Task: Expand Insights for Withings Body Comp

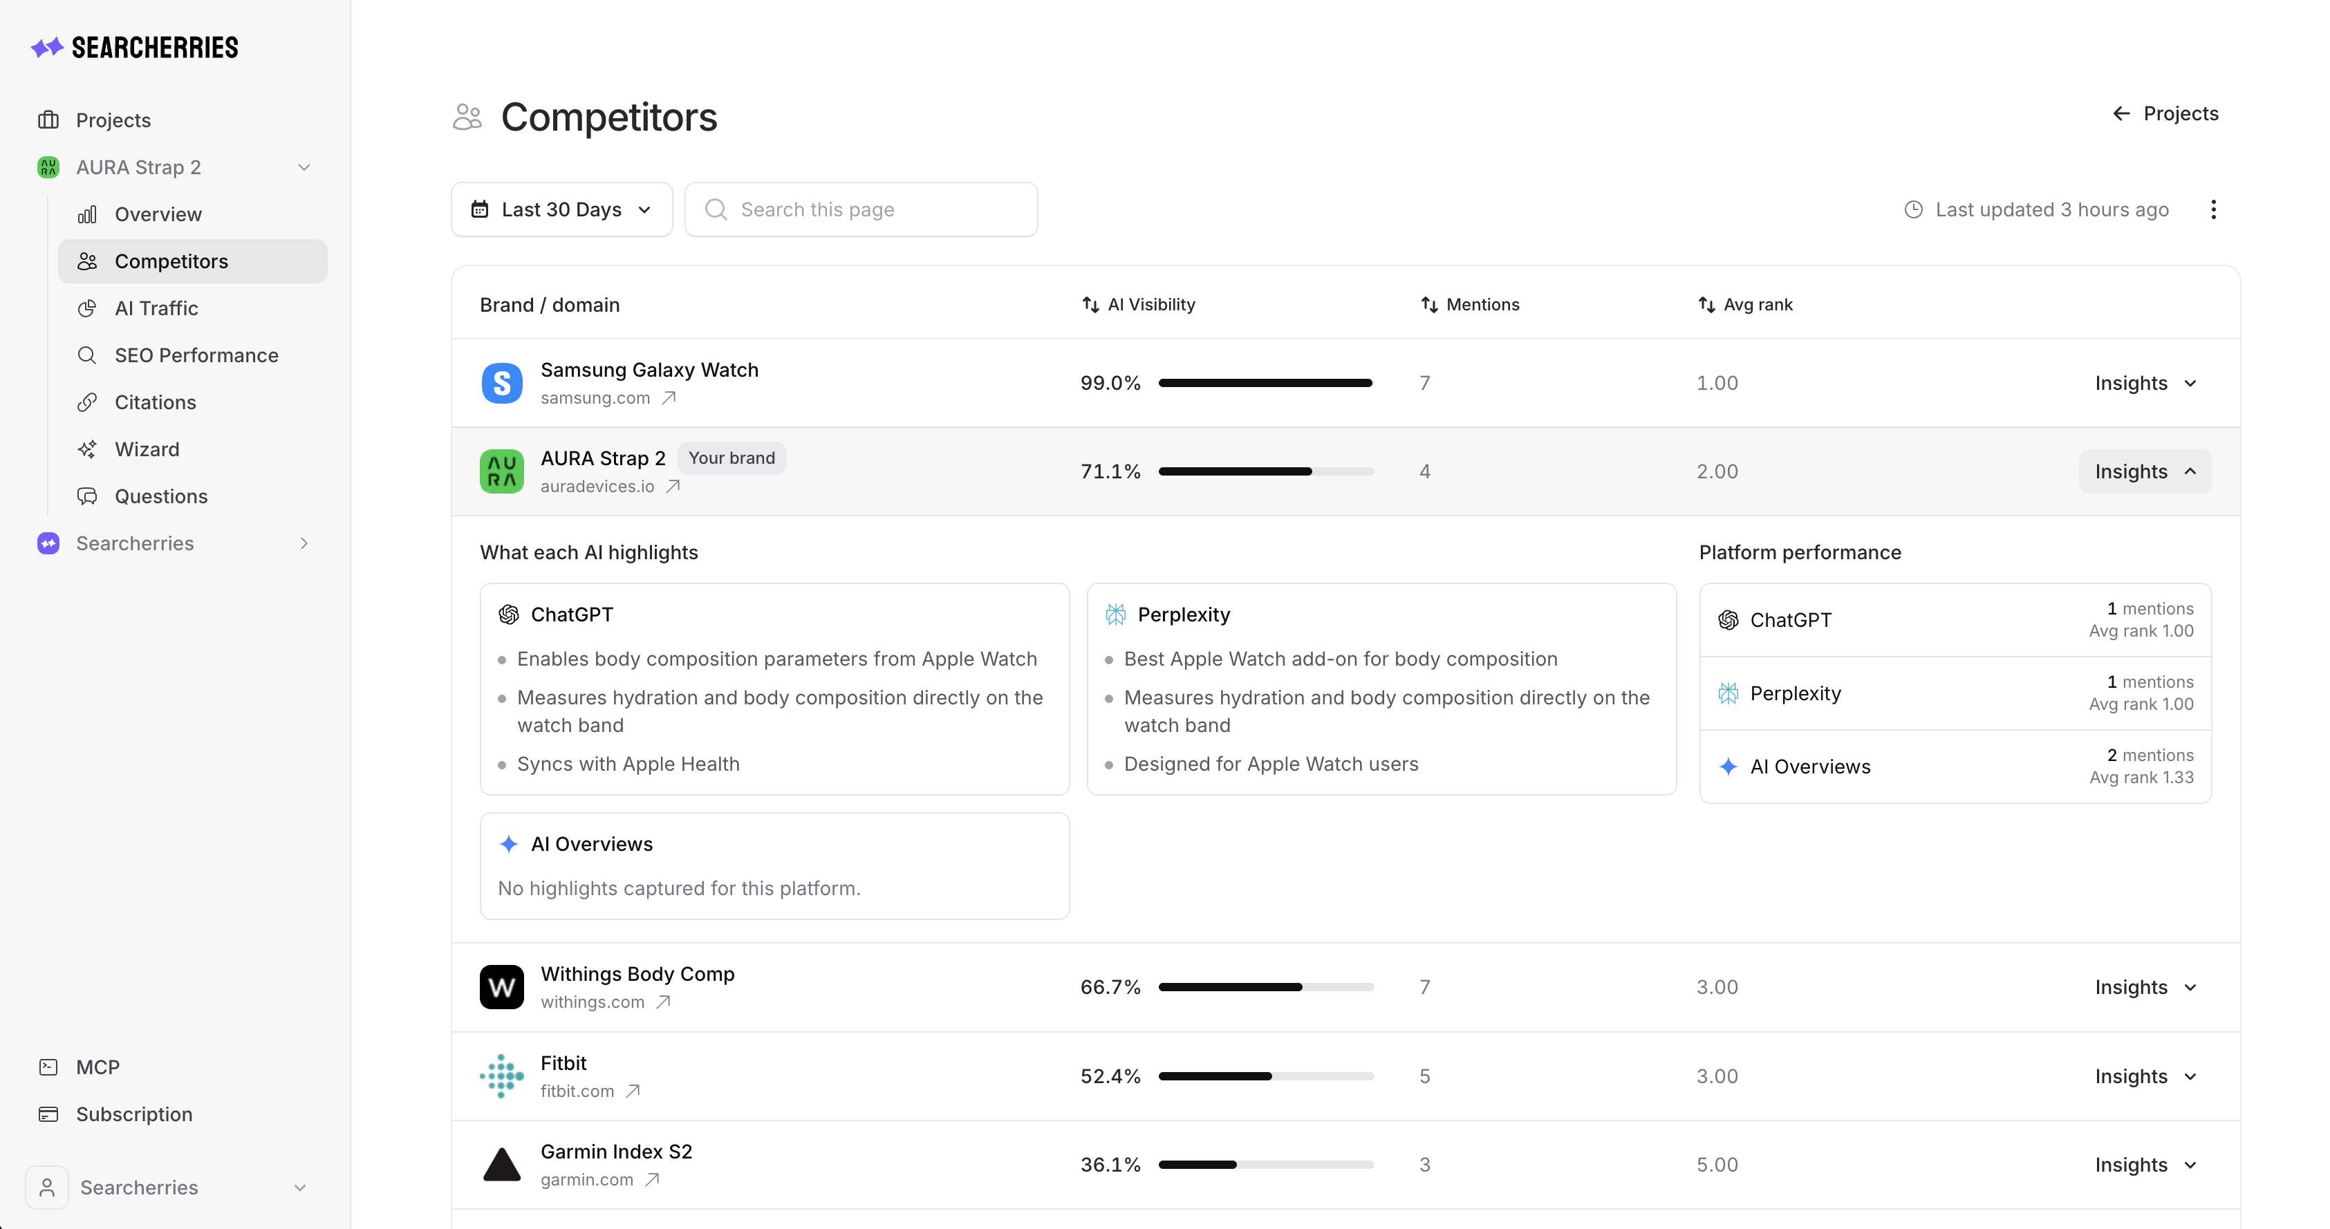Action: [x=2145, y=988]
